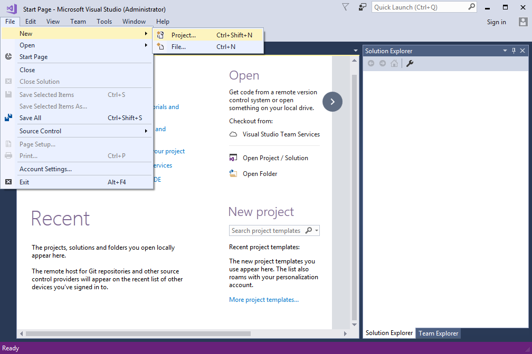Click the horizontal scrollbar left arrow

[x=21, y=333]
